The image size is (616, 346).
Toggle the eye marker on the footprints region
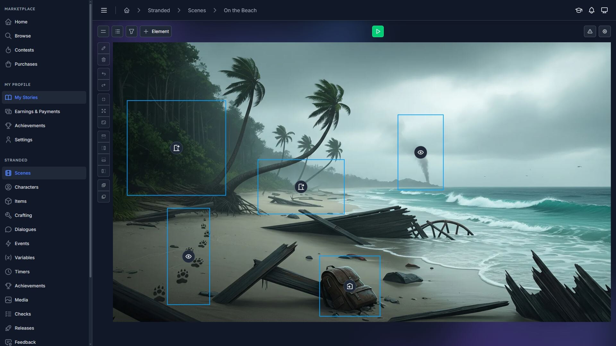tap(188, 256)
